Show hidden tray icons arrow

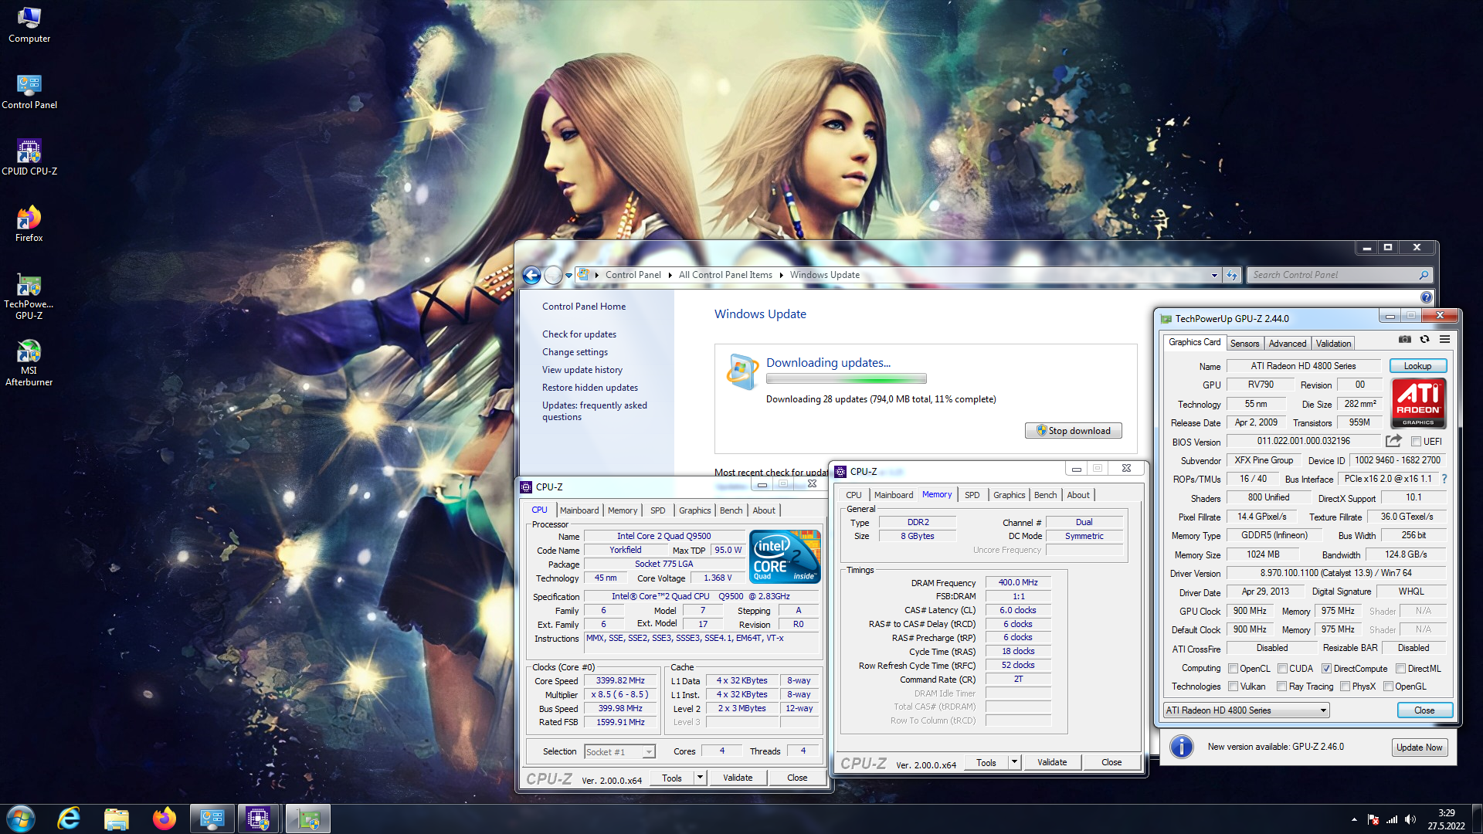click(x=1353, y=819)
